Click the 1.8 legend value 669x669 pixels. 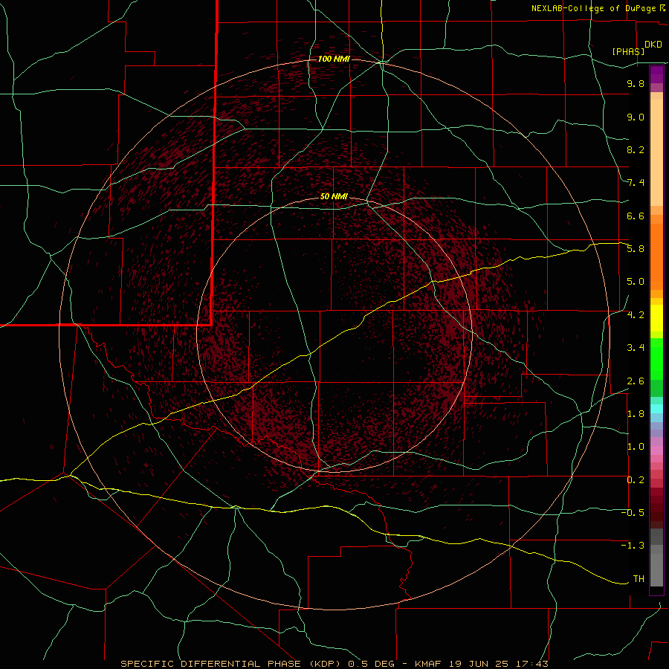636,414
